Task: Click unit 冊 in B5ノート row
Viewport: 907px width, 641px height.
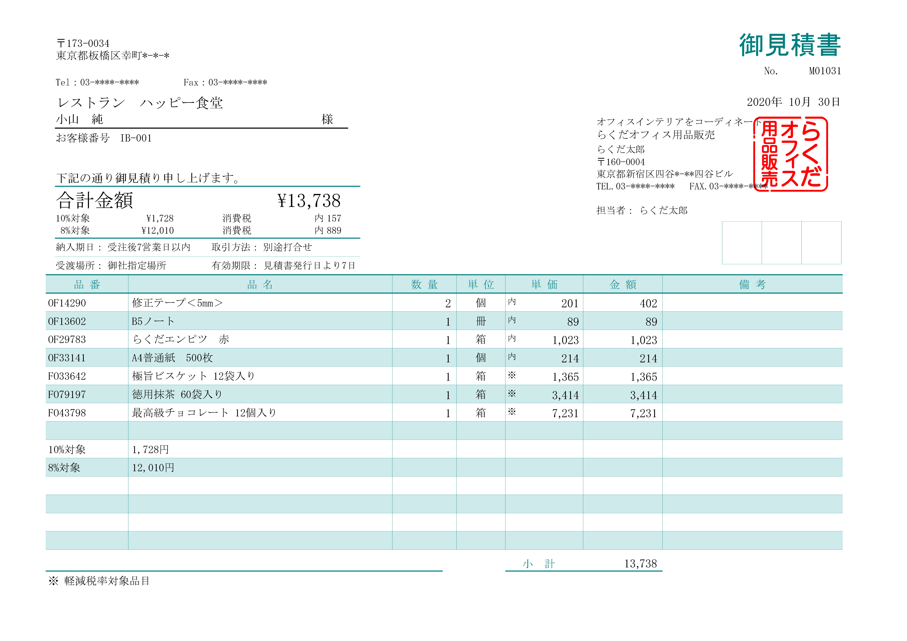Action: (x=481, y=321)
